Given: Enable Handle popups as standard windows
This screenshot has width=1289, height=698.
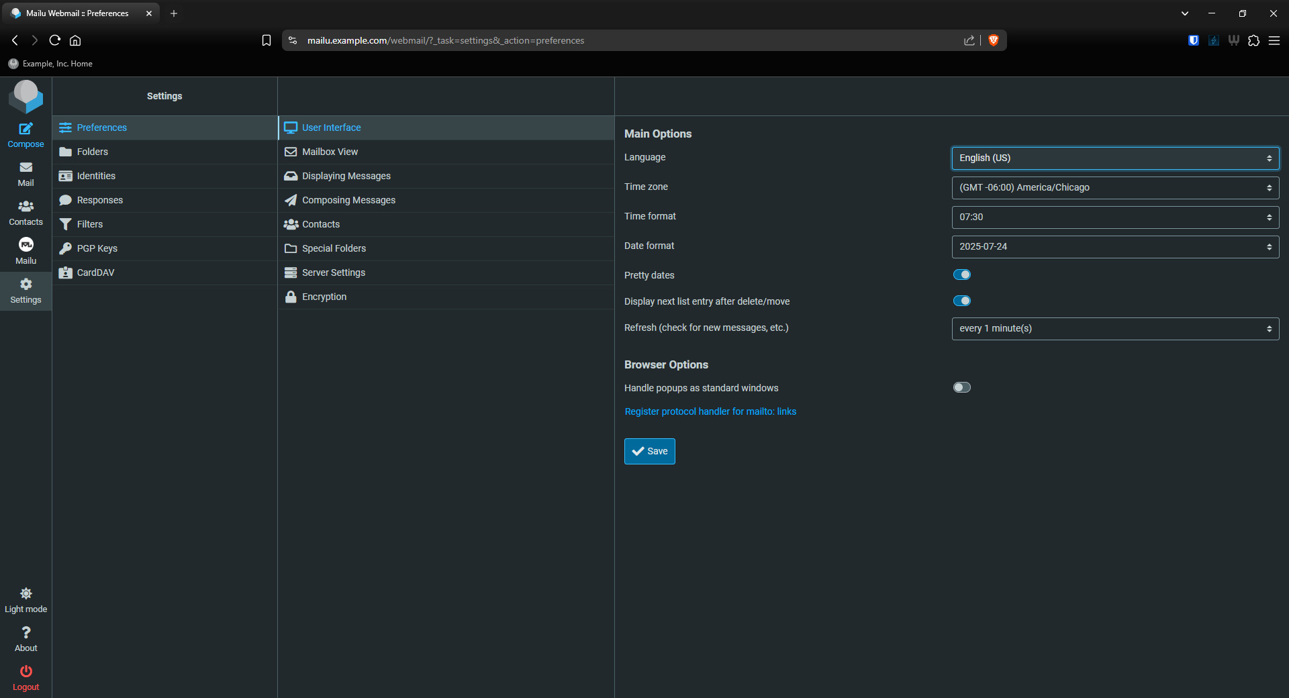Looking at the screenshot, I should 961,387.
